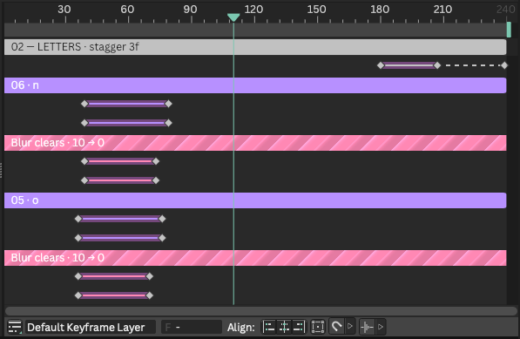Click the horizontal timeline scrollbar
This screenshot has height=339, width=520.
point(261,311)
